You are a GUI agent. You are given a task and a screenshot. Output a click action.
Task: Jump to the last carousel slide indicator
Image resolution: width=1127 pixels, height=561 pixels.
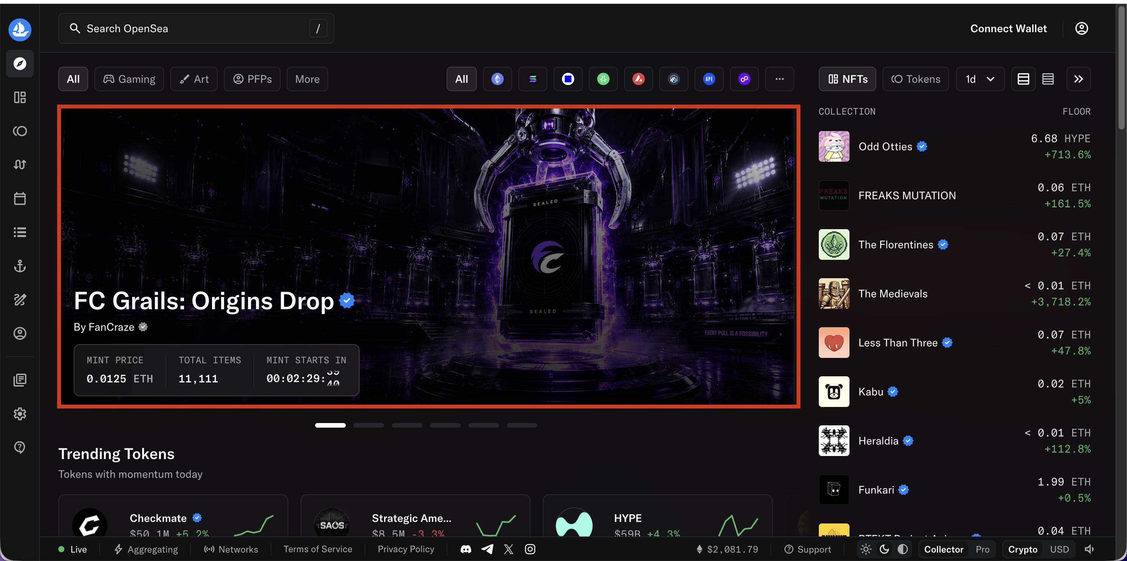pyautogui.click(x=522, y=425)
